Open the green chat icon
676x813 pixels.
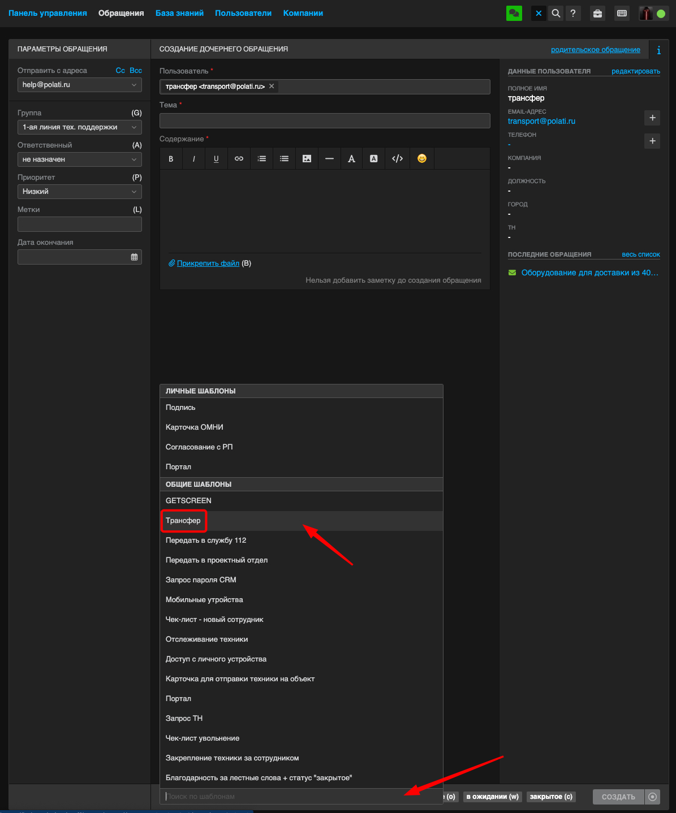coord(514,14)
